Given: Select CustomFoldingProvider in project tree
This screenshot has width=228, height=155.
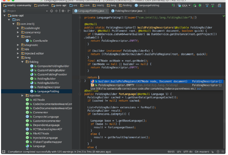Looking at the screenshot, I should click(52, 74).
